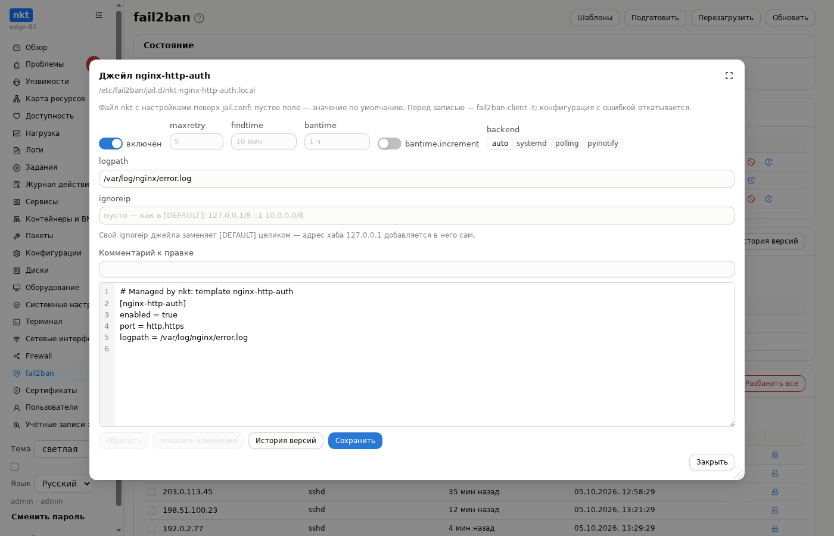This screenshot has width=834, height=536.
Task: Click the Firewall icon in the sidebar
Action: [17, 356]
